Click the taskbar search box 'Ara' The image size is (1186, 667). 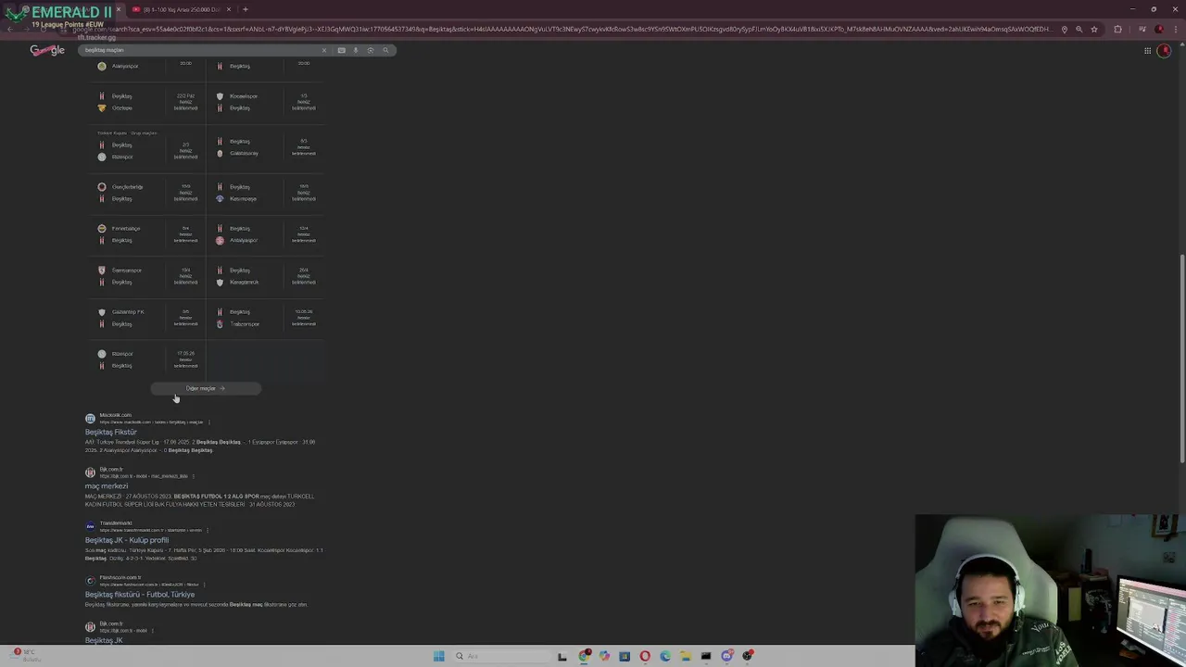point(500,656)
